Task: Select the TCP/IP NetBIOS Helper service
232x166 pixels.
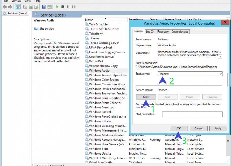Action: coord(104,29)
